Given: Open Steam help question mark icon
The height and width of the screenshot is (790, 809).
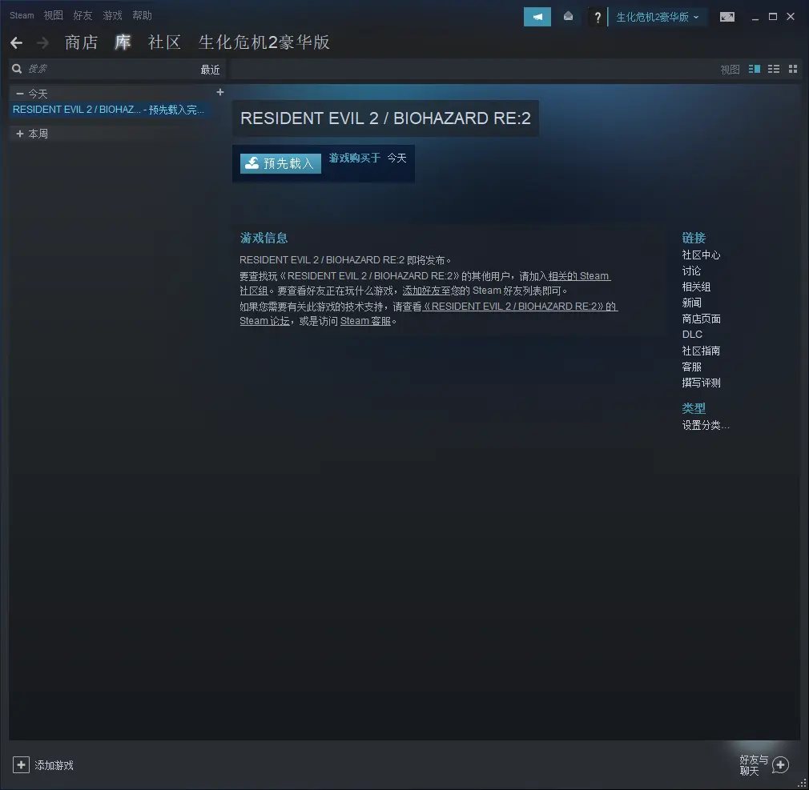Looking at the screenshot, I should coord(598,17).
